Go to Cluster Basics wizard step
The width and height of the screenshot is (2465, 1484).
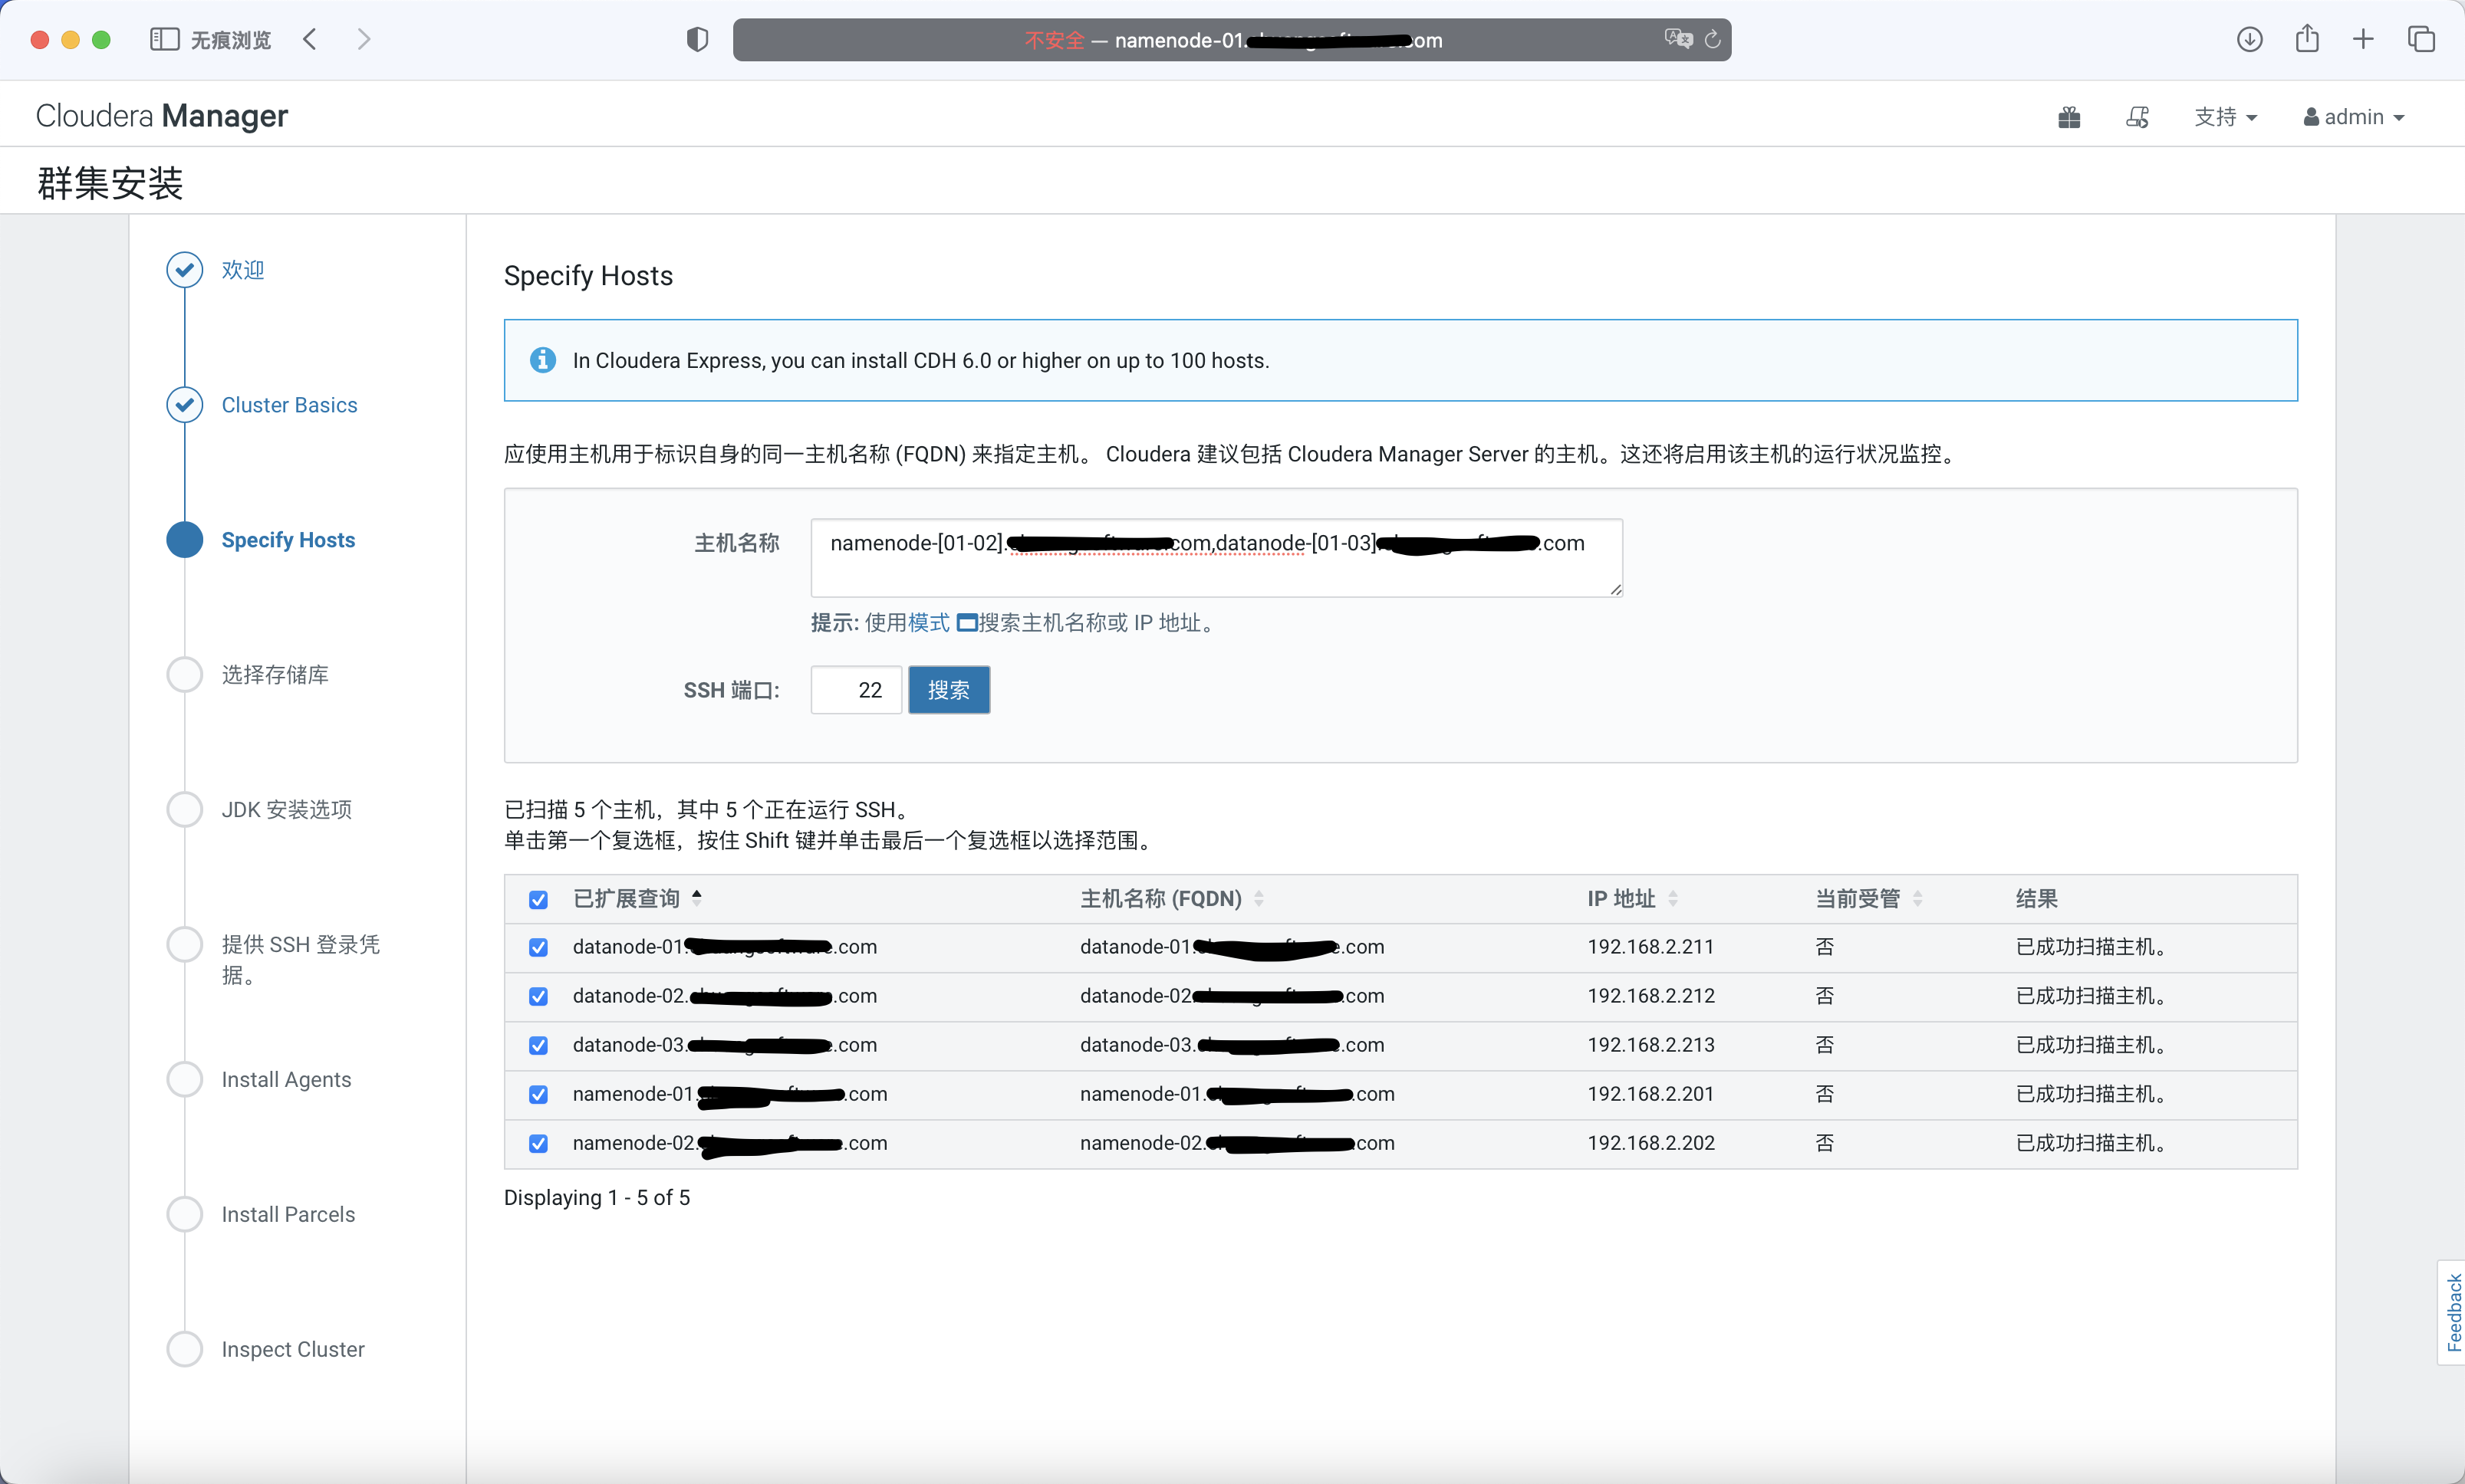click(x=289, y=405)
